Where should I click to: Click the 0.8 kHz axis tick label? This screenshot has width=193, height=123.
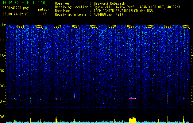pyautogui.click(x=3, y=86)
